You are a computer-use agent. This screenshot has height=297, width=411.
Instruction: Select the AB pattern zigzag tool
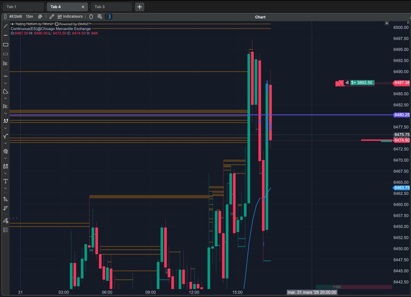(x=5, y=121)
